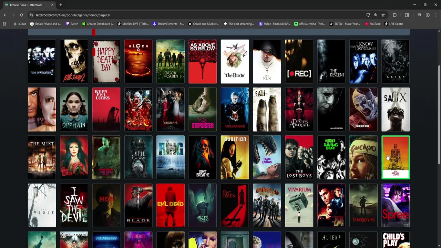
Task: Select the Browse Films • Letterboxd tab
Action: tap(29, 5)
